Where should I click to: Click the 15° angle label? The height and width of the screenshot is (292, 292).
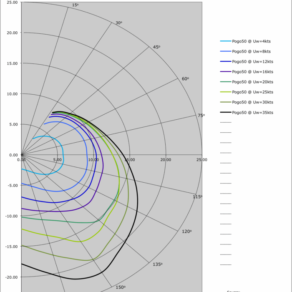click(x=75, y=5)
